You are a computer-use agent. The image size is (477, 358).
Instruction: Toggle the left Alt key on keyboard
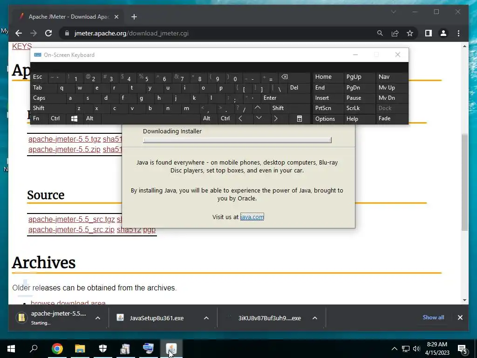click(92, 119)
